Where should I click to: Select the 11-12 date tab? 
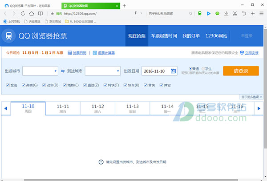(x=97, y=108)
